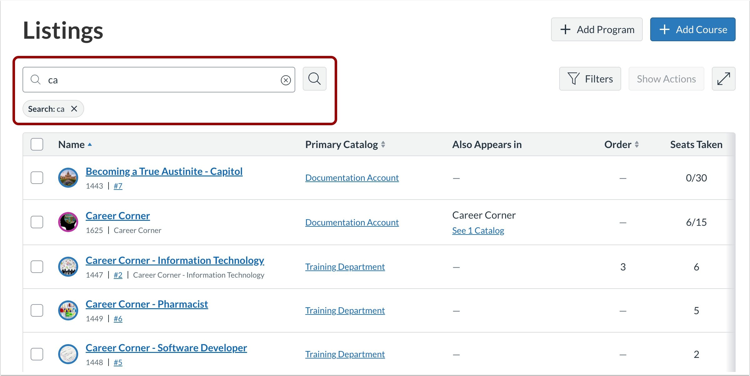Toggle the select-all header checkbox
Image resolution: width=750 pixels, height=376 pixels.
point(37,144)
